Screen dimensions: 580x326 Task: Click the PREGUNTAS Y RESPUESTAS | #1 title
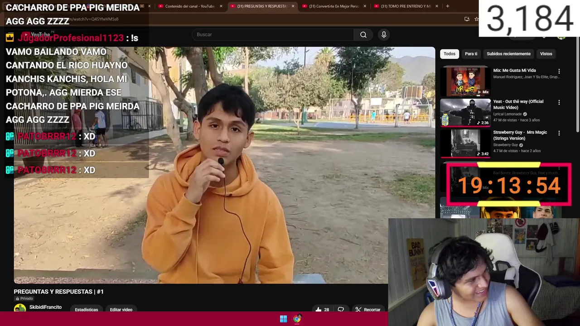(x=59, y=292)
